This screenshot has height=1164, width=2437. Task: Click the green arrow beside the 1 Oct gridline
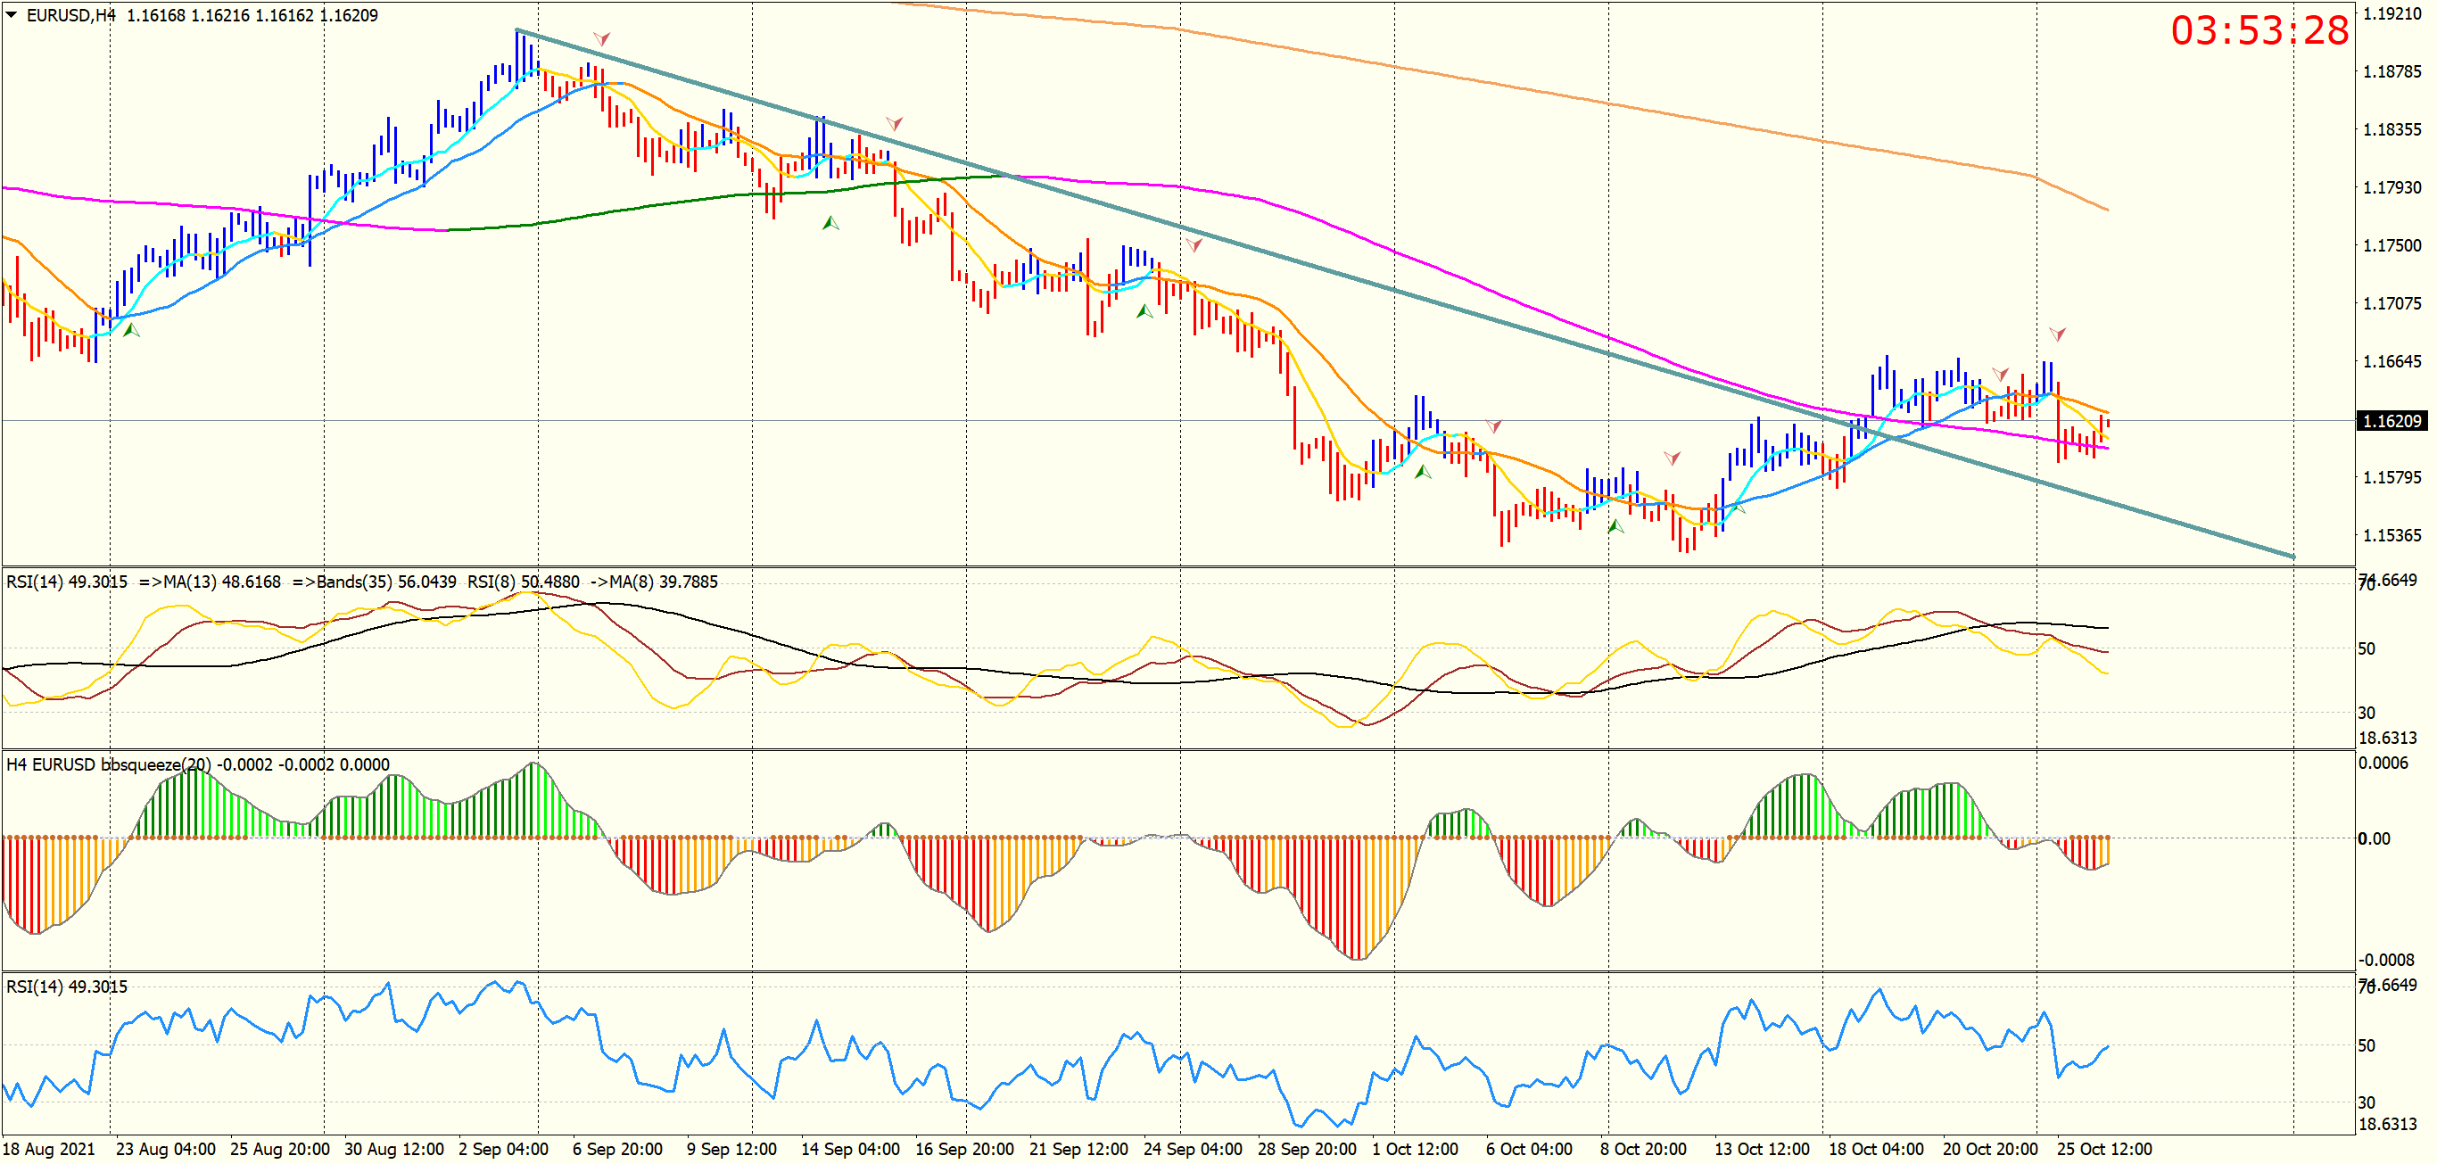coord(1422,471)
